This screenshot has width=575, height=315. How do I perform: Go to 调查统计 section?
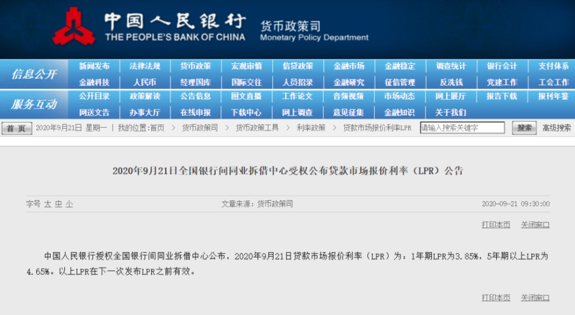pyautogui.click(x=451, y=66)
